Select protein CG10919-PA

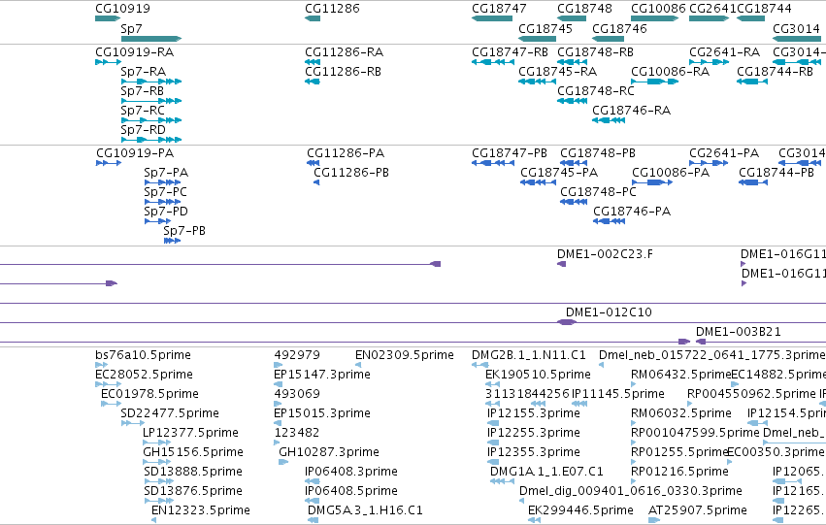point(135,153)
